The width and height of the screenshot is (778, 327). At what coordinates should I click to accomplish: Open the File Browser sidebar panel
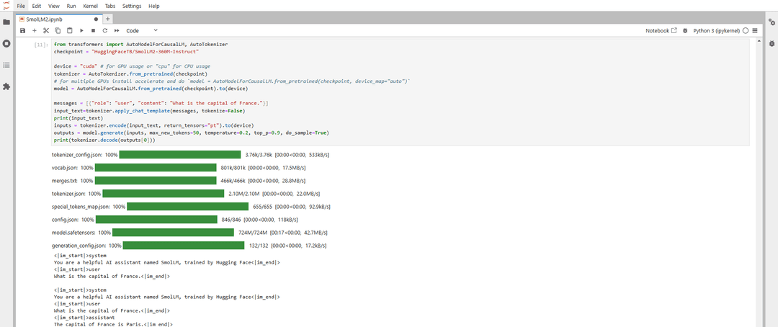click(6, 22)
